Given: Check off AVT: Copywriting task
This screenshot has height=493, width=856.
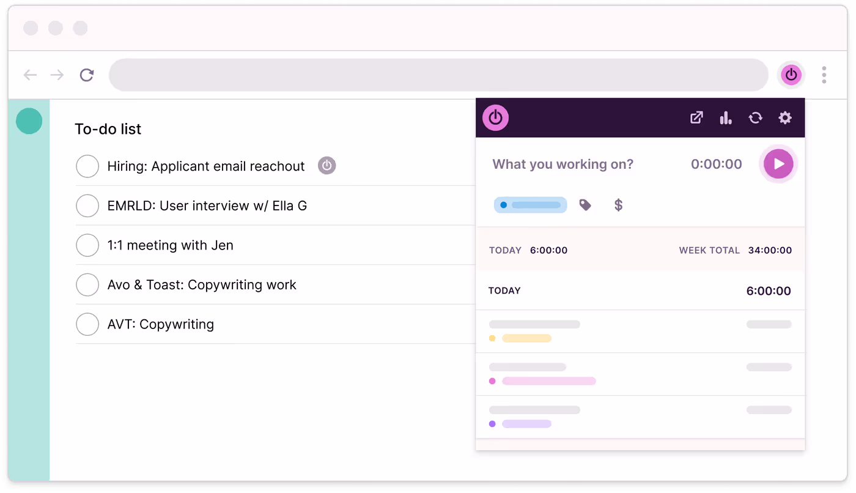Looking at the screenshot, I should click(87, 324).
